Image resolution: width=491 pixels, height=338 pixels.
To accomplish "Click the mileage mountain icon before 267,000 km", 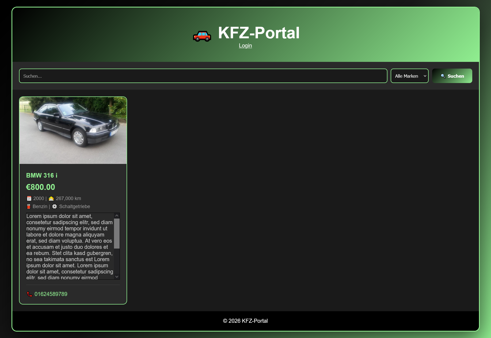I will pos(51,198).
